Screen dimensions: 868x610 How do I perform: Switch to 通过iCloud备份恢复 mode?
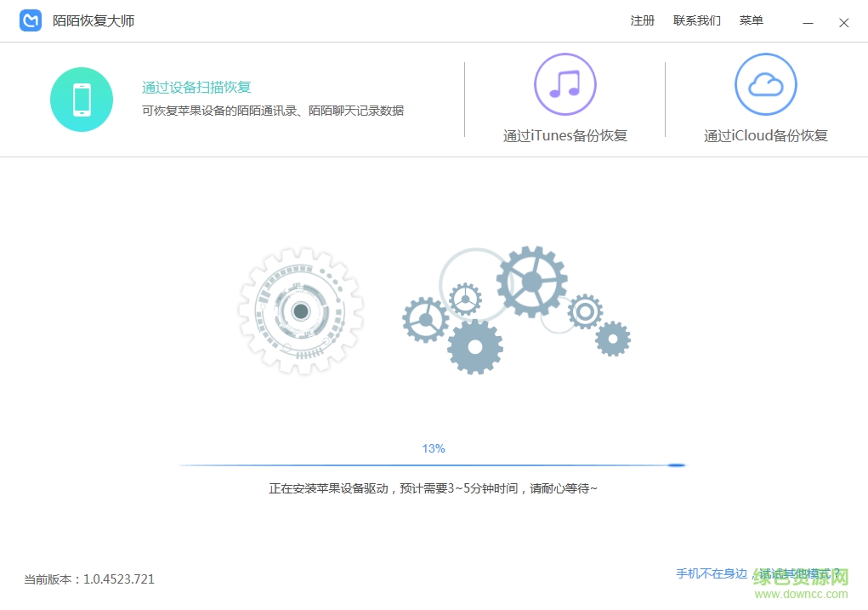click(765, 135)
